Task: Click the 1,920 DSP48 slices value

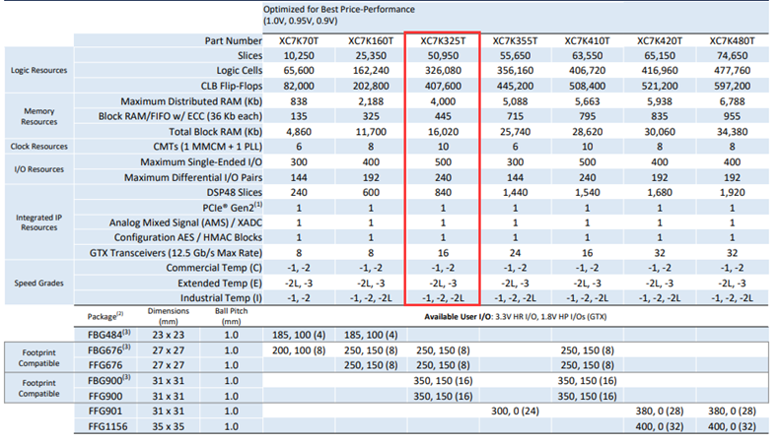Action: (732, 192)
